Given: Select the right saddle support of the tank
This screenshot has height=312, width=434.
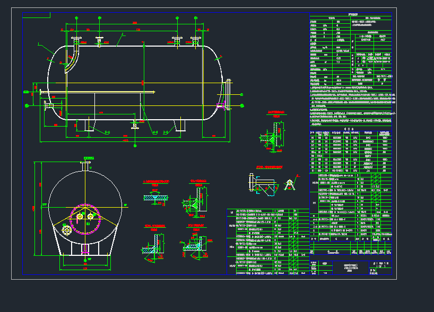Looking at the screenshot, I should [x=181, y=124].
